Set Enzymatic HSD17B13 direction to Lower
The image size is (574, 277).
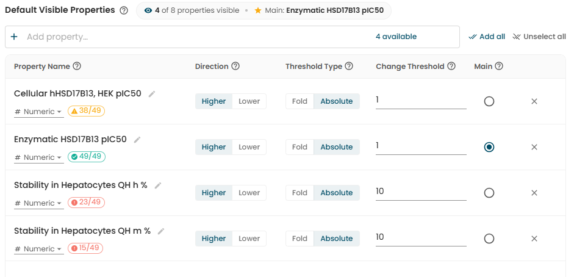249,147
